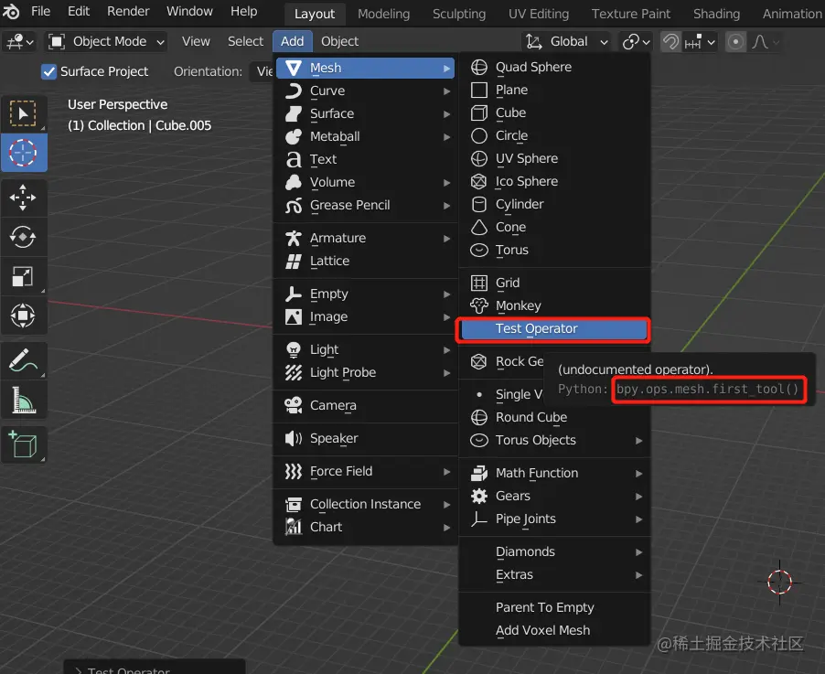Add a Cone mesh

tap(554, 228)
